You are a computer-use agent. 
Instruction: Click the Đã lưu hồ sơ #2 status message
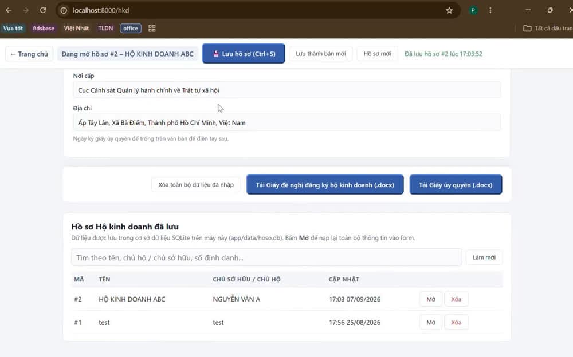tap(444, 54)
